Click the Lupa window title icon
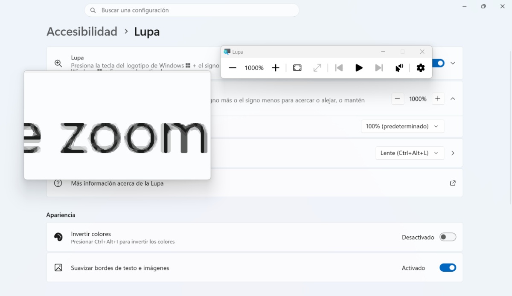The image size is (512, 296). coord(227,52)
